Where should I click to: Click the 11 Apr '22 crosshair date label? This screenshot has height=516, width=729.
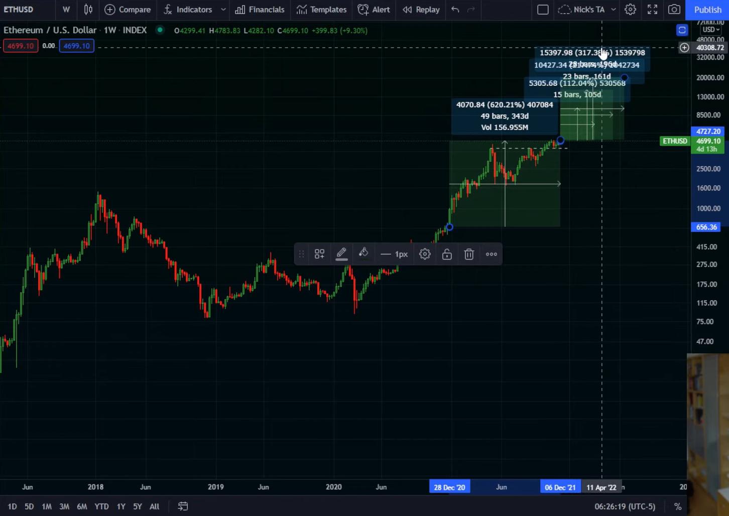tap(601, 487)
